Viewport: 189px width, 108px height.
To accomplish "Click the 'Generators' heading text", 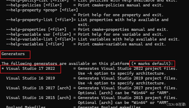I will [13, 54].
